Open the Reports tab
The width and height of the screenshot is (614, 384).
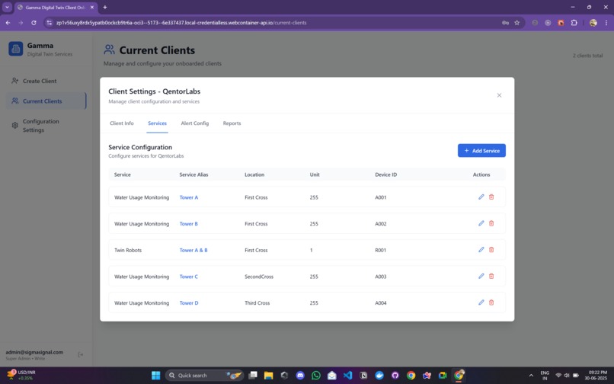coord(232,123)
